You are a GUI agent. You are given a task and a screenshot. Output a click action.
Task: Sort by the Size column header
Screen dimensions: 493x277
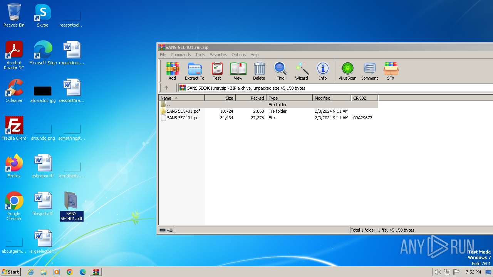(x=220, y=98)
